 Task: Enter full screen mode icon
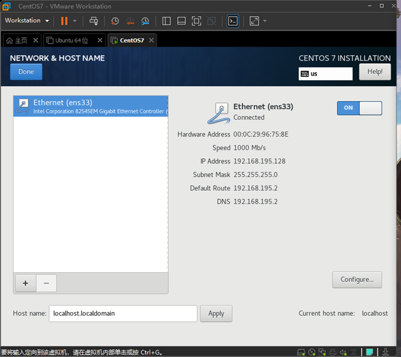(x=196, y=21)
